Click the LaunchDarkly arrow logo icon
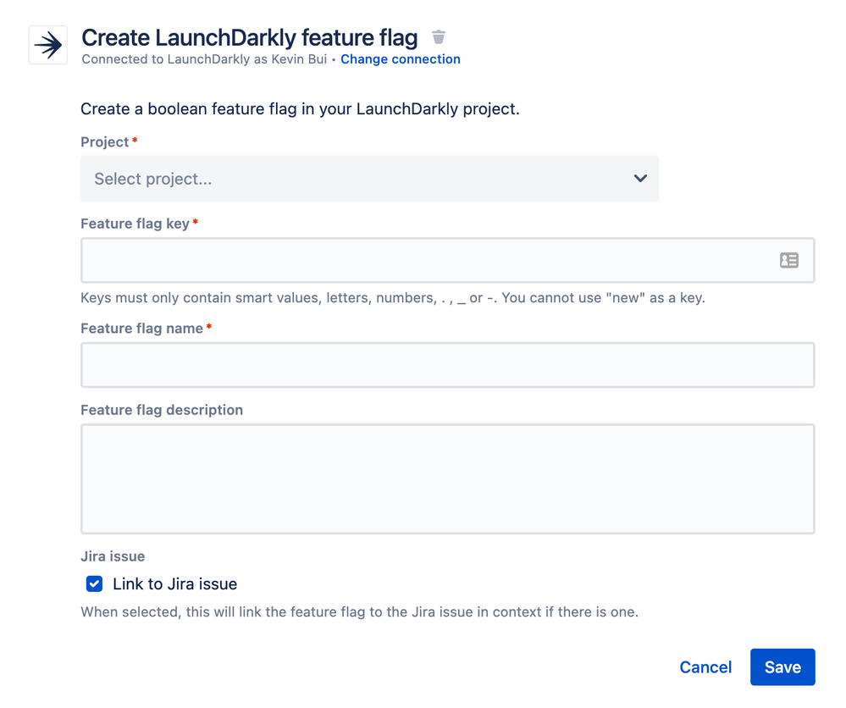This screenshot has width=846, height=708. tap(48, 45)
